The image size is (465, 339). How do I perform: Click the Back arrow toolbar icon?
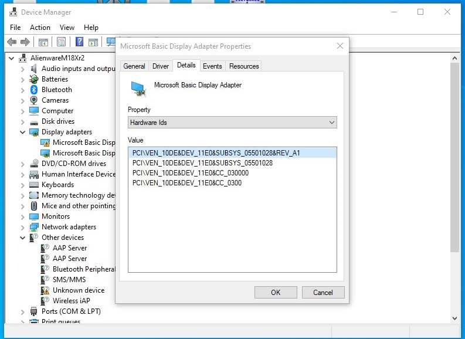tap(12, 42)
